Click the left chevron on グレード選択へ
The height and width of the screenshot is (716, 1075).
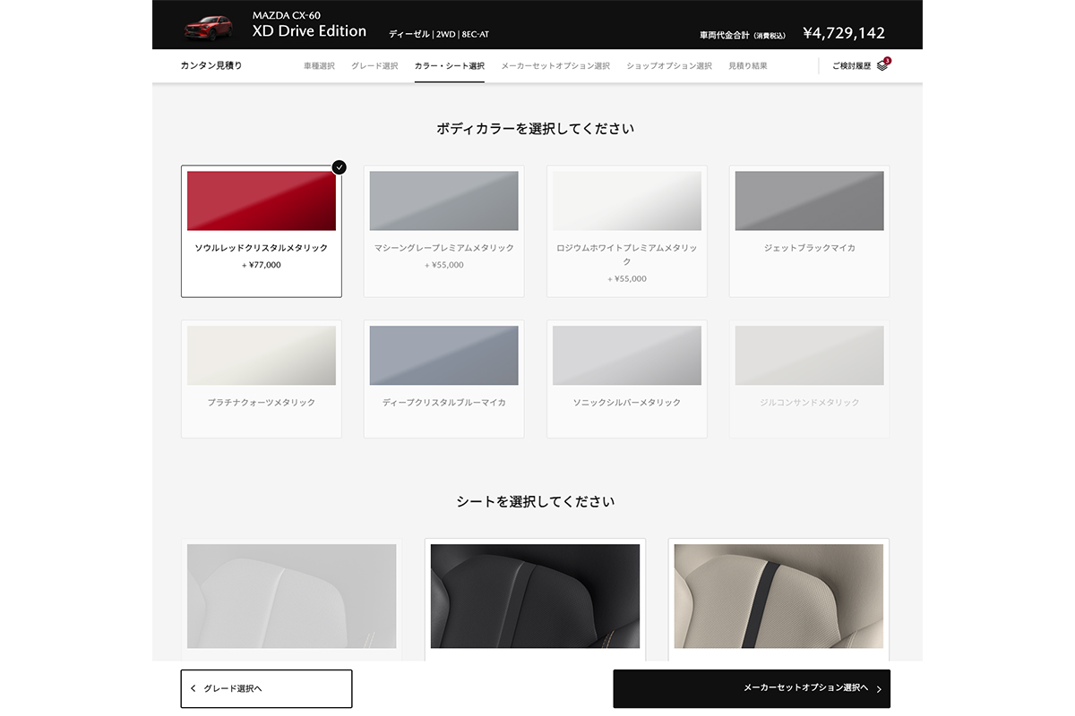point(193,689)
